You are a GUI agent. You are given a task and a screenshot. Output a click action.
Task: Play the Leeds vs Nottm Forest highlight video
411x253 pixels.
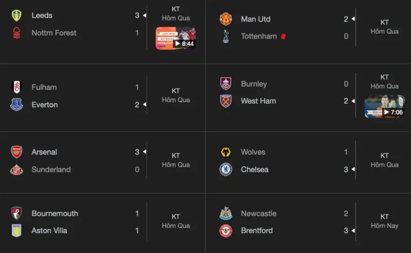(x=176, y=38)
